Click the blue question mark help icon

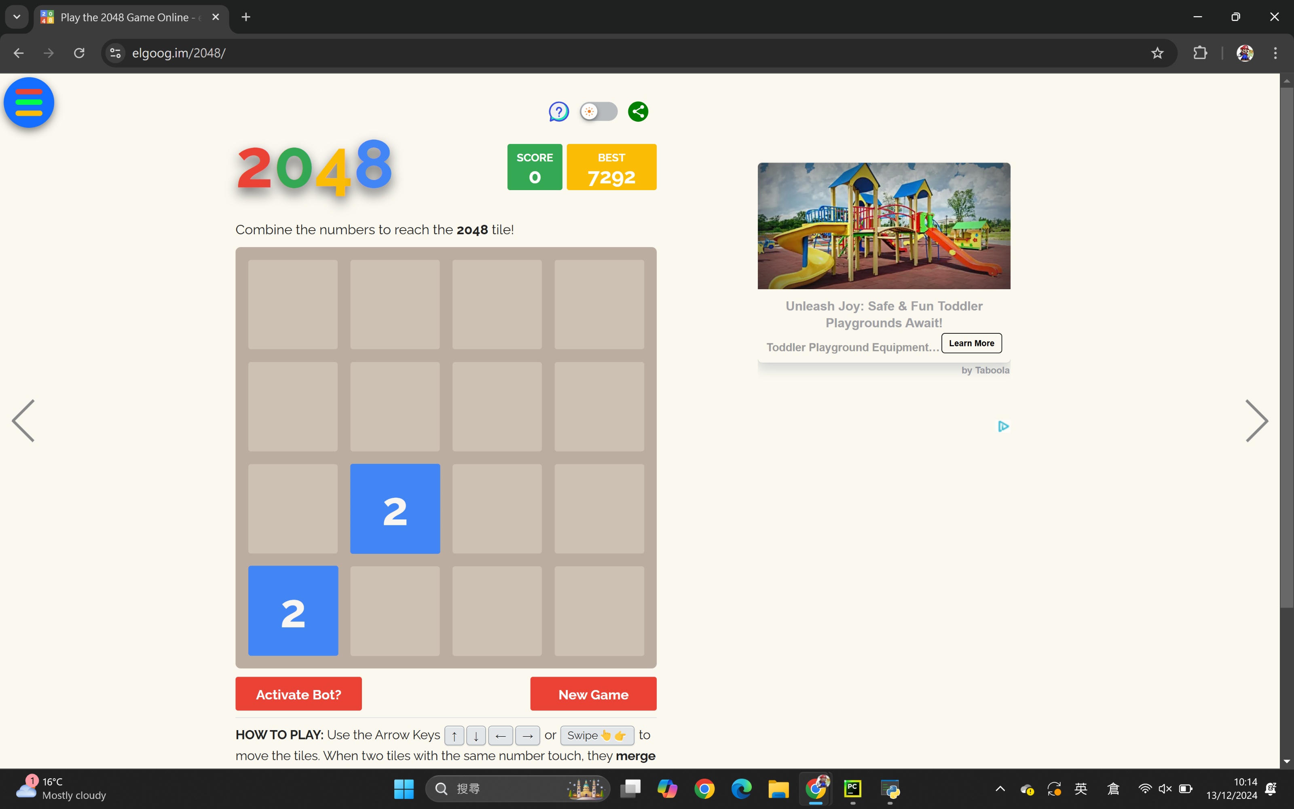559,112
